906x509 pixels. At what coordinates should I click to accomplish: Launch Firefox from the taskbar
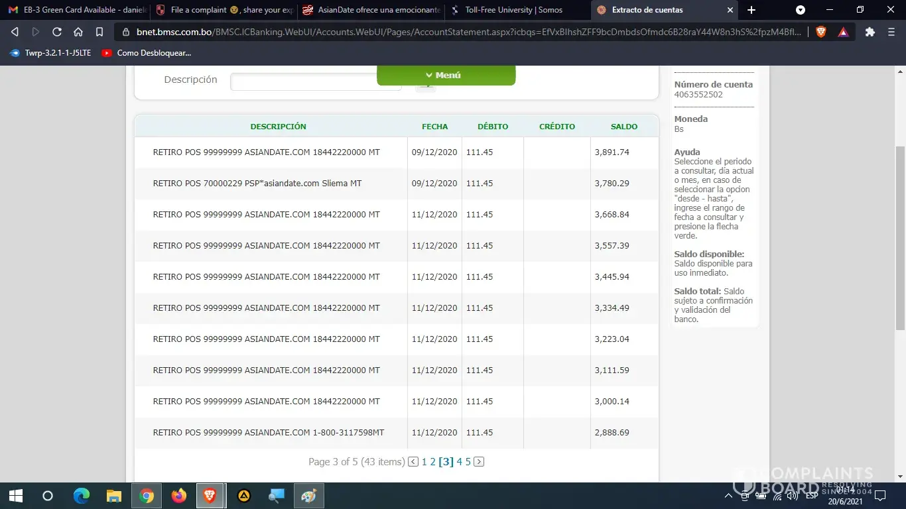pos(179,496)
